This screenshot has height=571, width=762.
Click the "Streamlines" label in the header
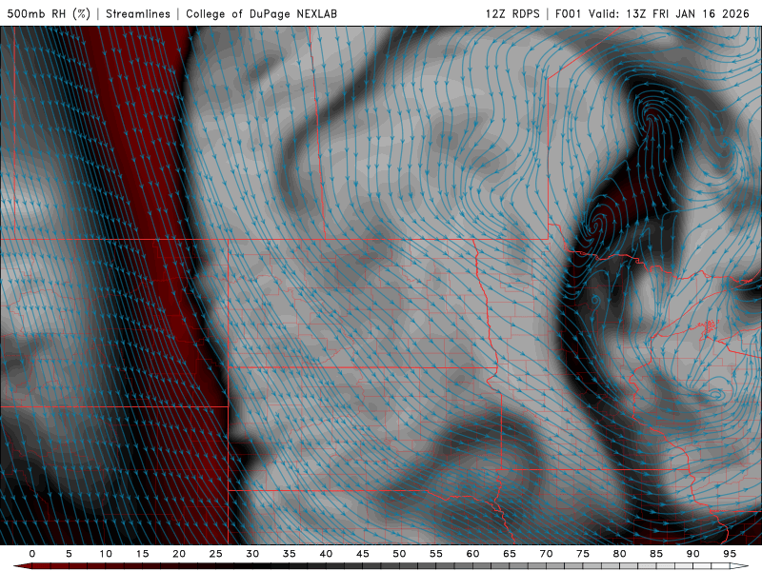pyautogui.click(x=138, y=13)
